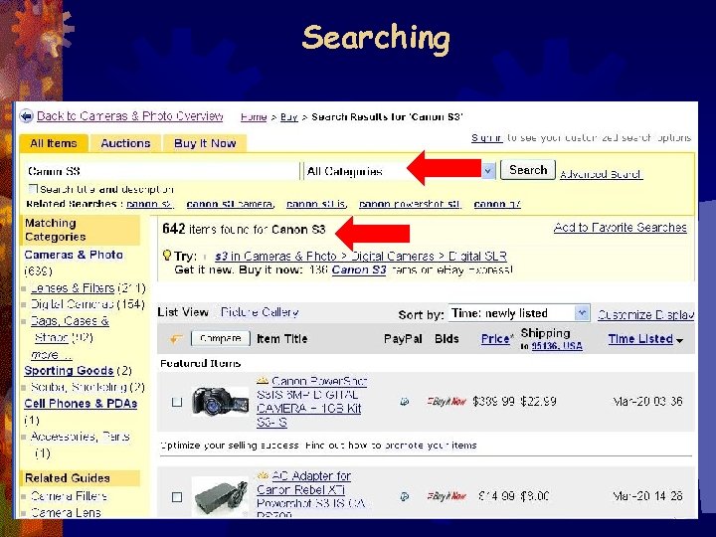Open Cell Phones & PDAs category link
This screenshot has width=716, height=537.
point(81,404)
